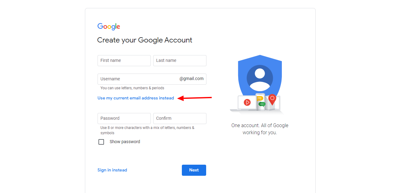The width and height of the screenshot is (400, 193).
Task: Follow the "Sign in instead" link
Action: [x=112, y=170]
